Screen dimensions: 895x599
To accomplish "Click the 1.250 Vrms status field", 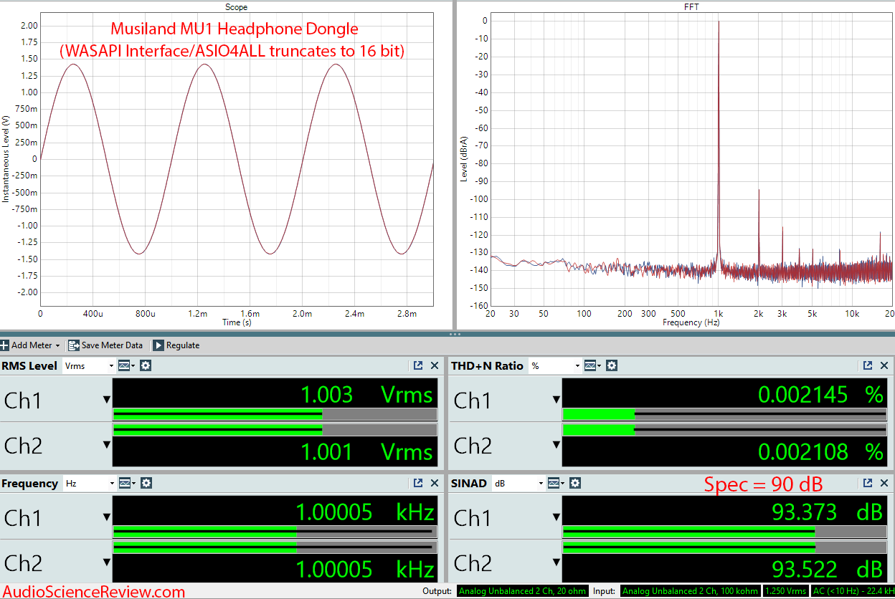I will point(787,591).
